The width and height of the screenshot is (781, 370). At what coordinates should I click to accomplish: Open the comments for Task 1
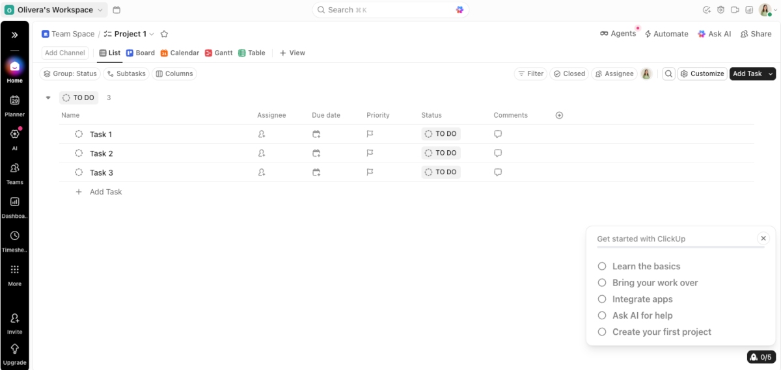tap(498, 134)
